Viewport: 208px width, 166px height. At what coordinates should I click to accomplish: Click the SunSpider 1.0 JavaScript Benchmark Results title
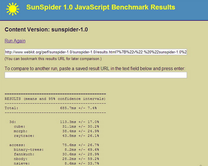(101, 7)
